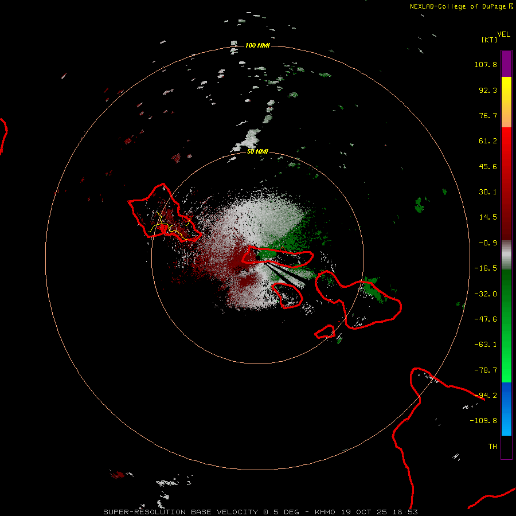Click the 45.6 scale value
The width and height of the screenshot is (516, 516).
click(x=488, y=166)
